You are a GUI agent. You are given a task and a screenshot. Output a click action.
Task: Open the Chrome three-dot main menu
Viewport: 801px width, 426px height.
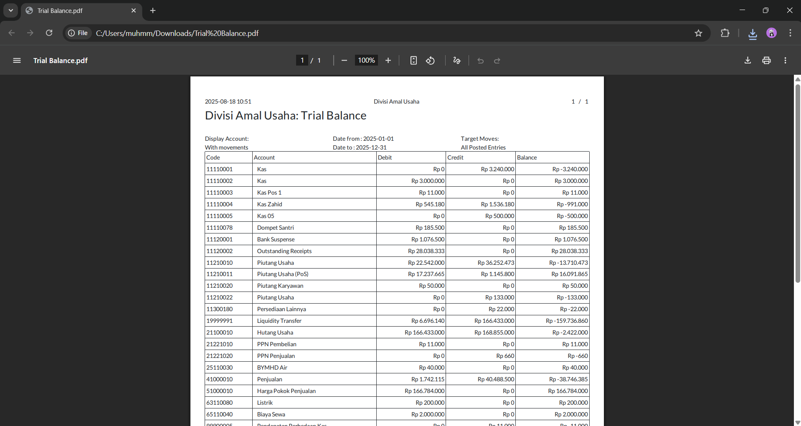tap(790, 33)
